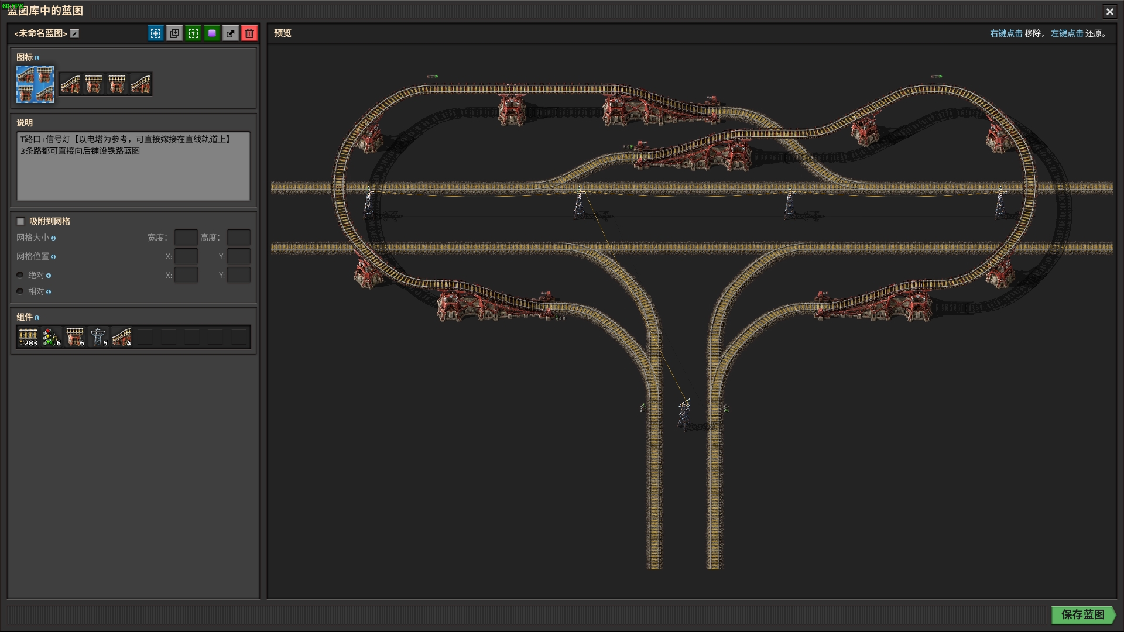Image resolution: width=1124 pixels, height=632 pixels.
Task: Select the large combined blueprint icon preview
Action: click(35, 84)
